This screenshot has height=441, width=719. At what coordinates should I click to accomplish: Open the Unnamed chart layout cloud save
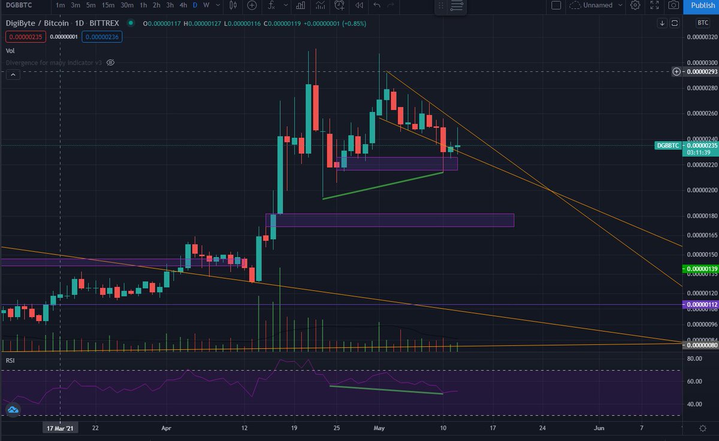click(591, 5)
